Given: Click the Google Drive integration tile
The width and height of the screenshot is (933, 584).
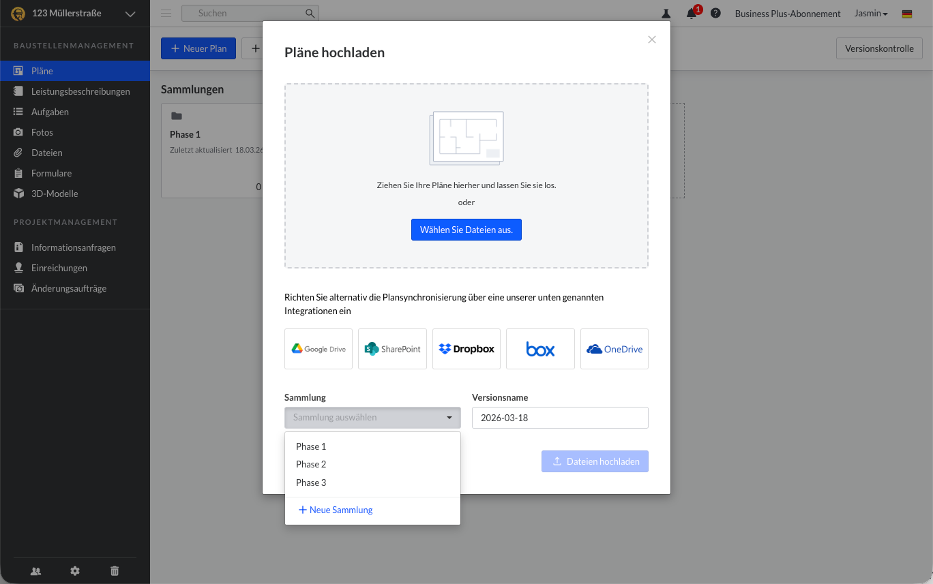Looking at the screenshot, I should 319,349.
